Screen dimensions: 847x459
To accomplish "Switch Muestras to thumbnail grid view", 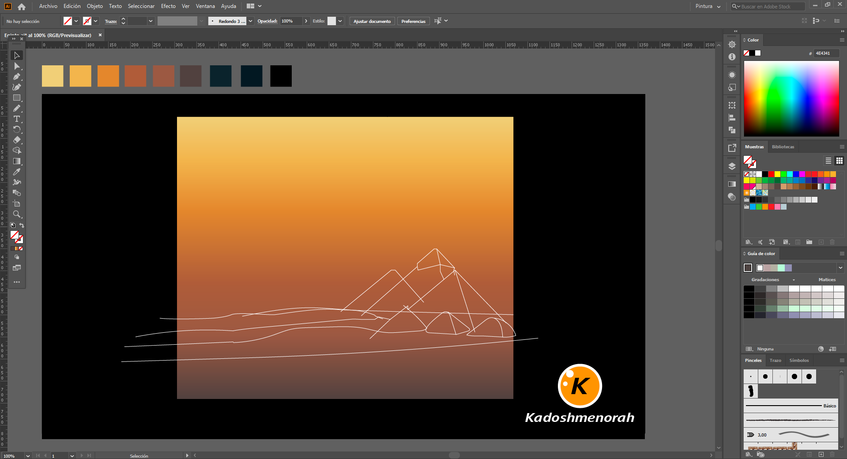I will (839, 161).
